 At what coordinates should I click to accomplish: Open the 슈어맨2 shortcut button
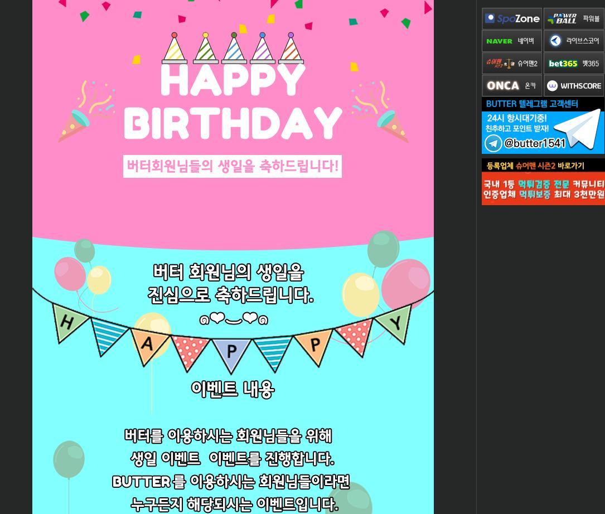[511, 64]
